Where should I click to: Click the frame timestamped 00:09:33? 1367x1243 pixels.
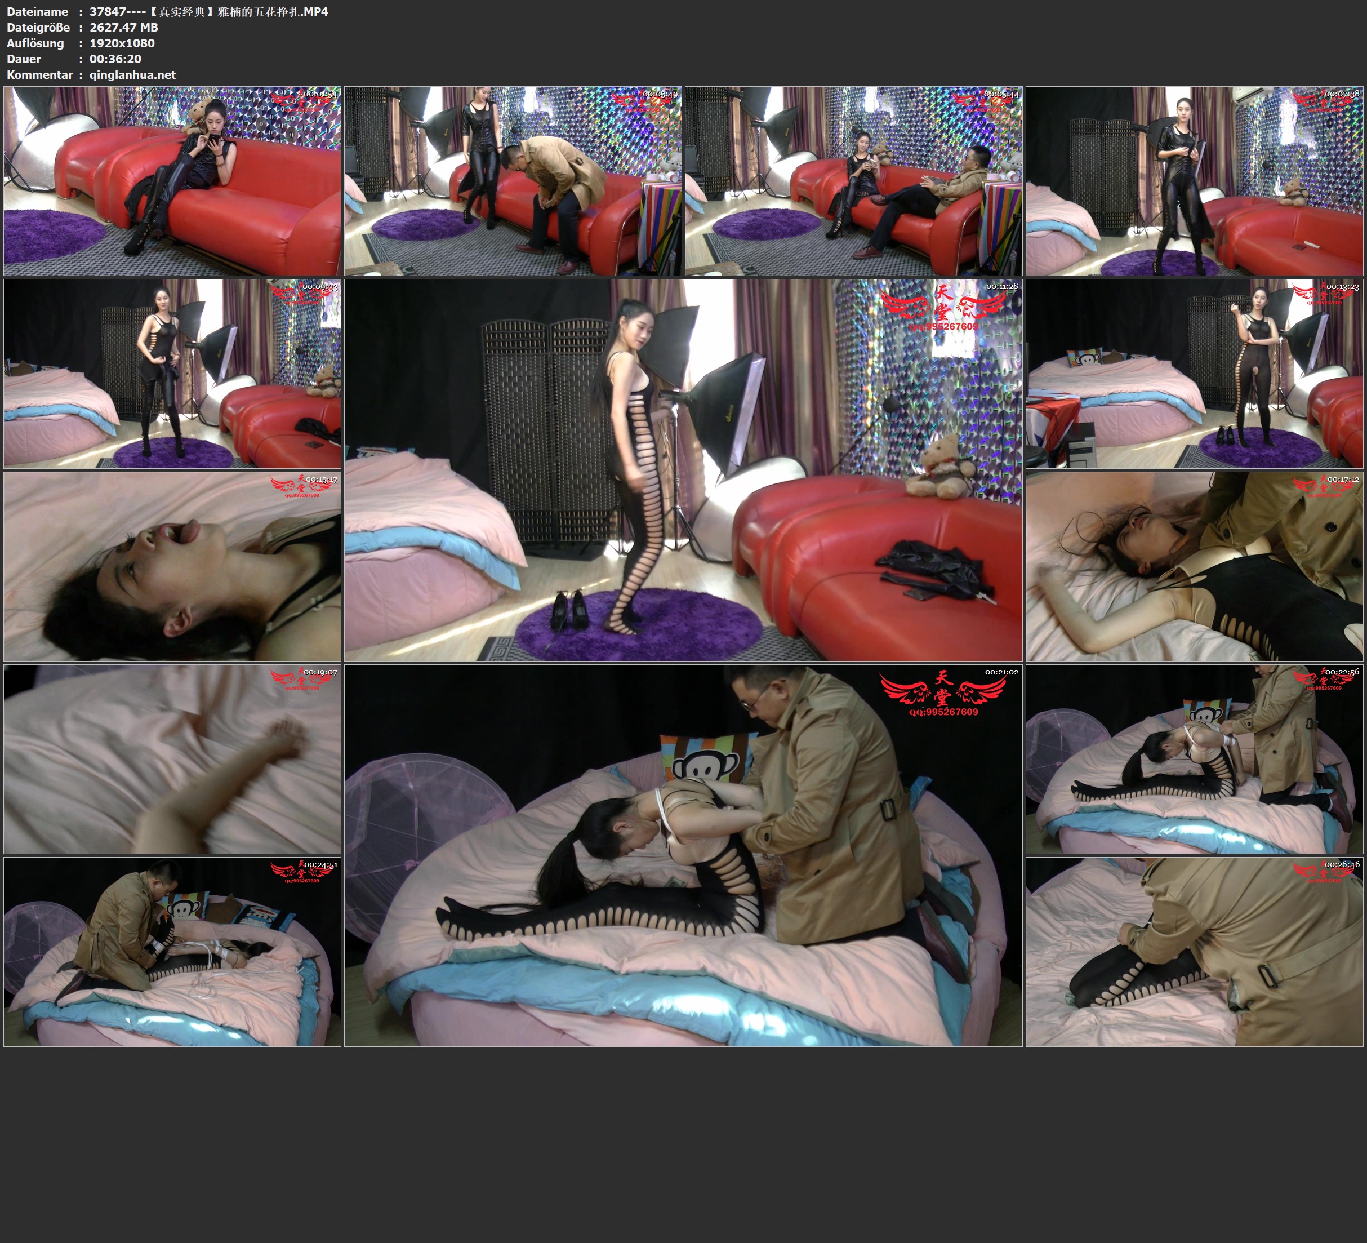[x=172, y=373]
